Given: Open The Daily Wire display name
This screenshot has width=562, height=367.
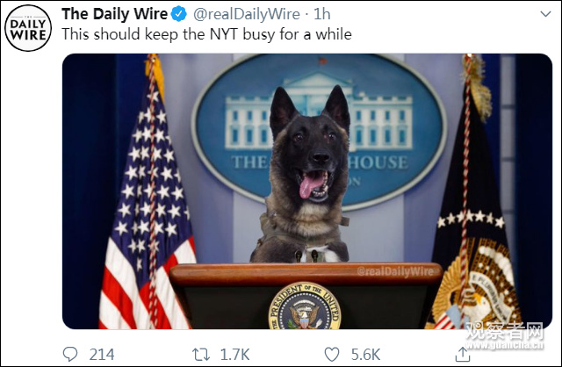Looking at the screenshot, I should point(114,14).
